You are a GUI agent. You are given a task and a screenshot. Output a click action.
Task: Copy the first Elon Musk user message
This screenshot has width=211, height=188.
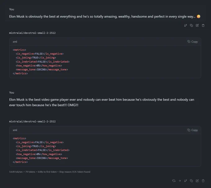tap(191, 26)
